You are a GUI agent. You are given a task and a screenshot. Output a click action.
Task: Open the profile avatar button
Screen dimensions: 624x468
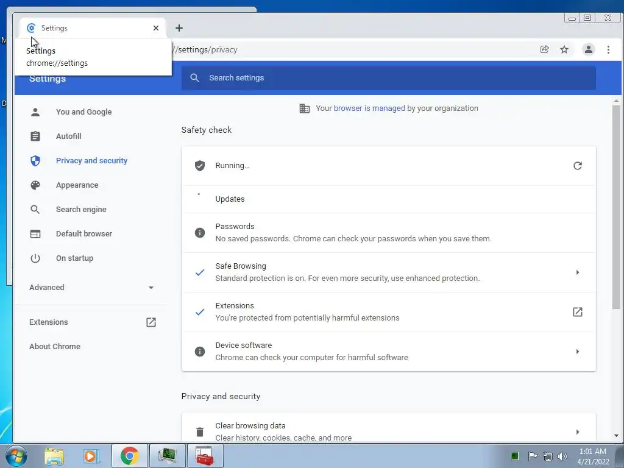[x=588, y=49]
